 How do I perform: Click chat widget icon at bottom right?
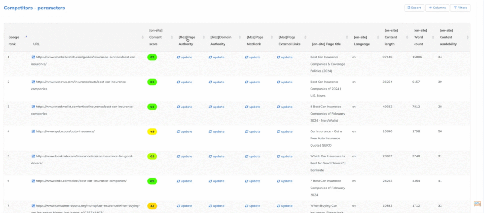477,204
